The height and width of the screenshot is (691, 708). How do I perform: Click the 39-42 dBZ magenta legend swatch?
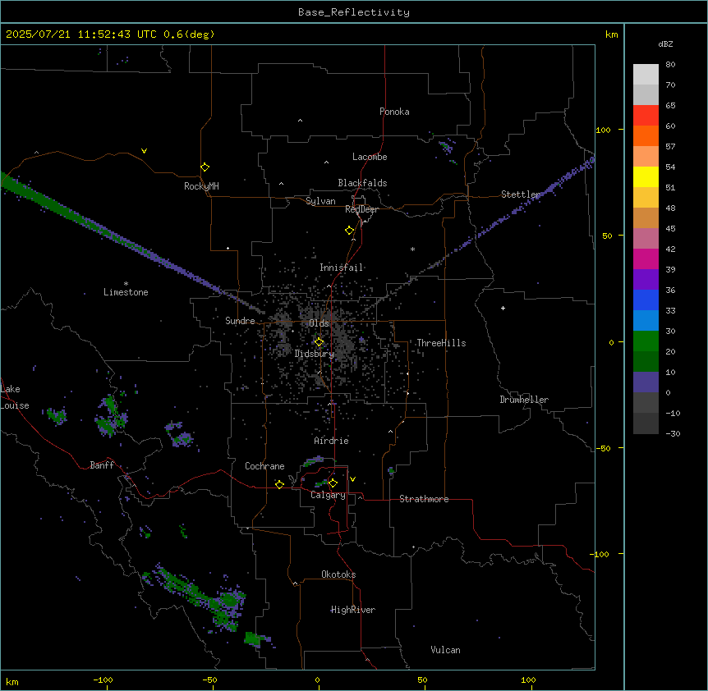coord(646,259)
